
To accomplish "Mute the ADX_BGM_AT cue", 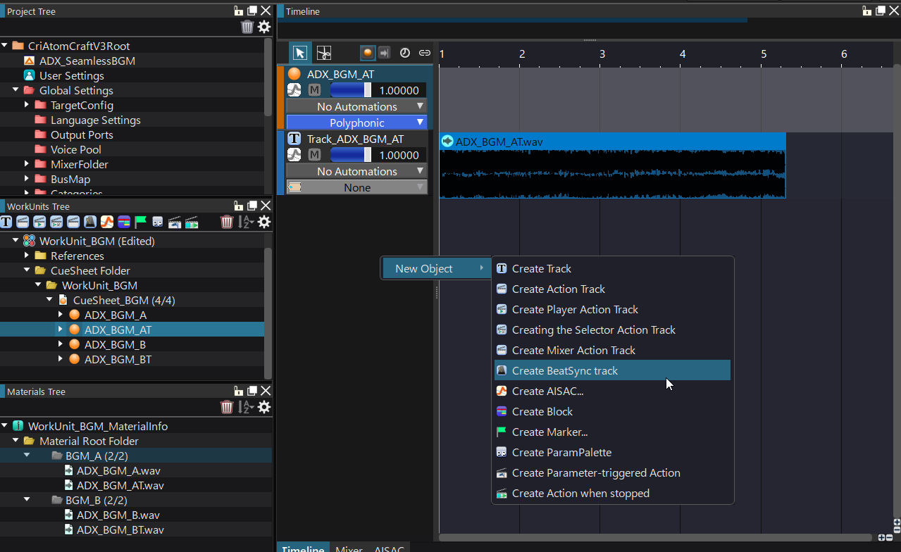I will click(314, 90).
